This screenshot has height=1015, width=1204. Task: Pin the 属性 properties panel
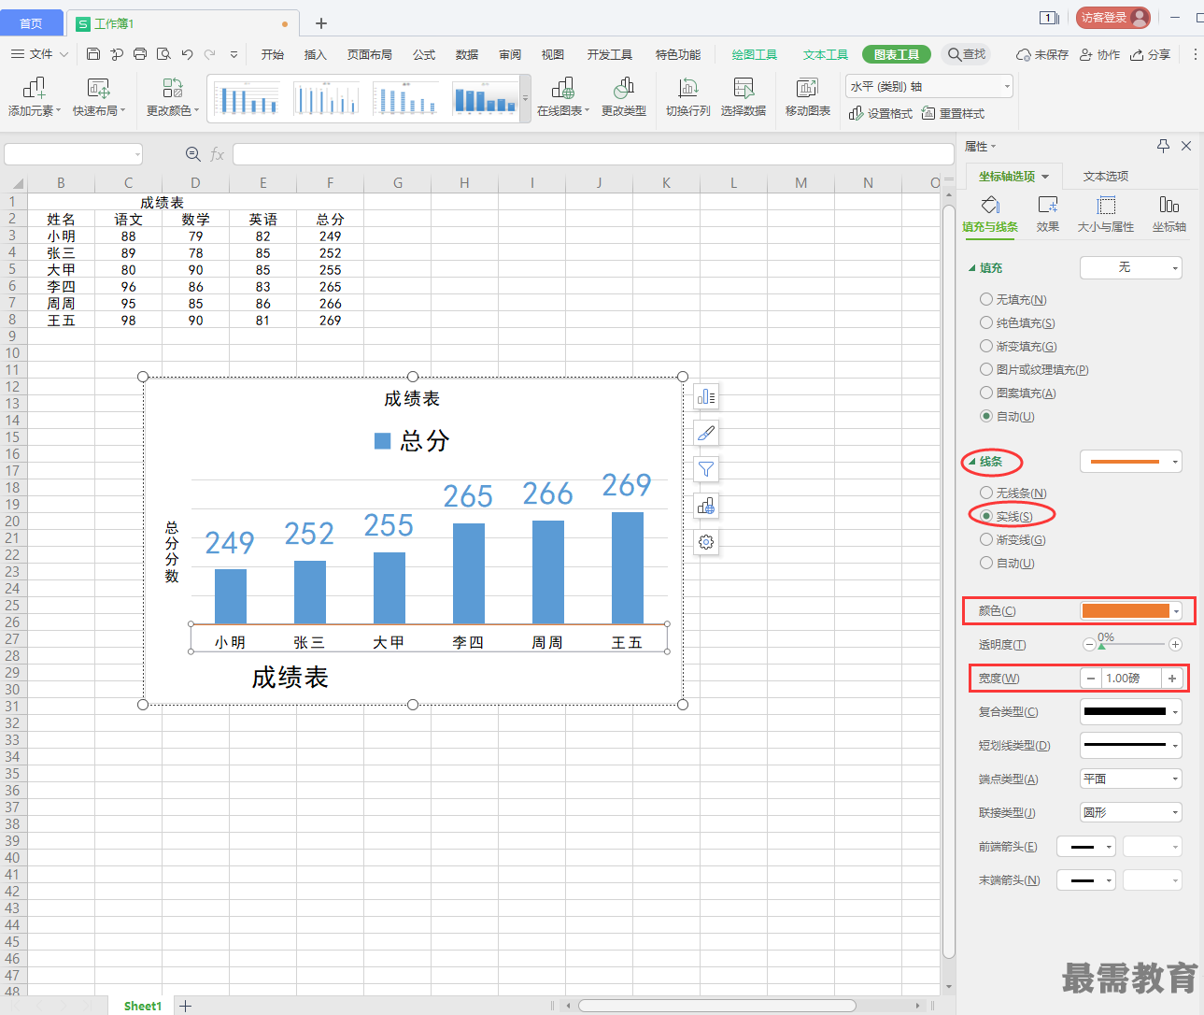(x=1163, y=146)
